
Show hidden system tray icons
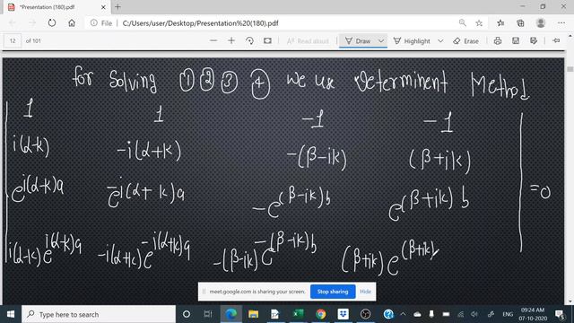(x=403, y=314)
